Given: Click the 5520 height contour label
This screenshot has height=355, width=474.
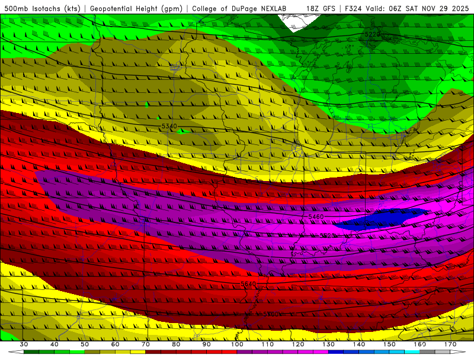Looking at the screenshot, I should [328, 235].
